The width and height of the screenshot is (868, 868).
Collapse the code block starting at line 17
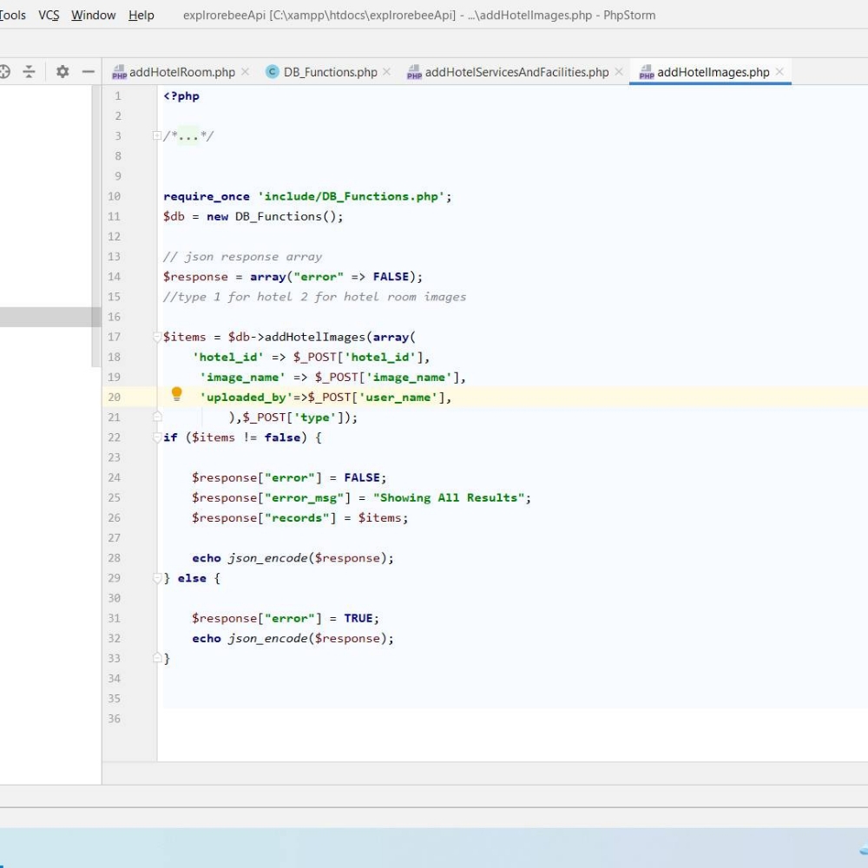157,337
